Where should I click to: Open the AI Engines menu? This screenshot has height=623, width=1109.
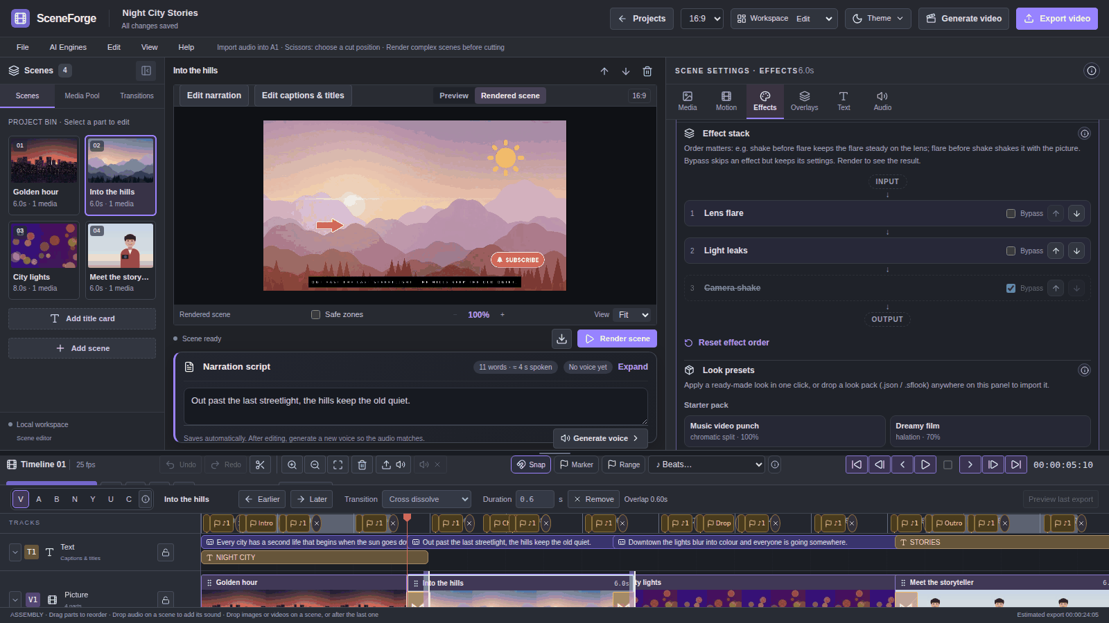[68, 47]
